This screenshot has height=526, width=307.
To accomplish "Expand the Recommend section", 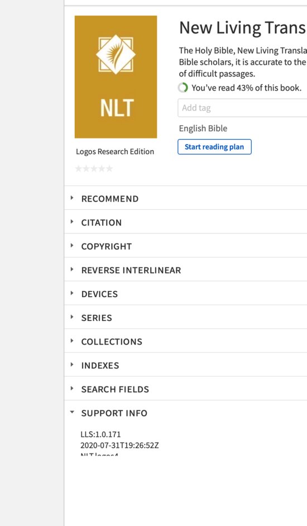I will point(185,199).
